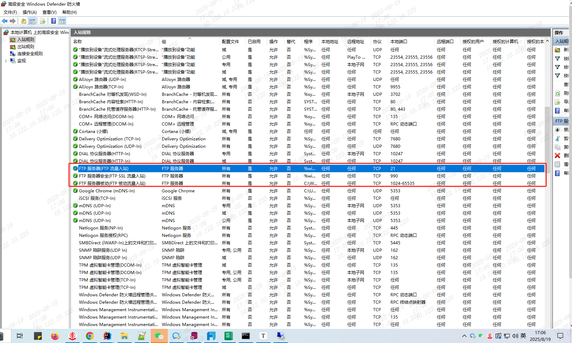The width and height of the screenshot is (572, 343).
Task: Click the Help question mark toolbar icon
Action: pyautogui.click(x=53, y=21)
